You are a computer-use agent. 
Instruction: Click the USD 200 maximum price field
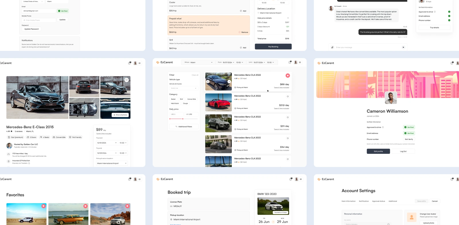(x=191, y=114)
